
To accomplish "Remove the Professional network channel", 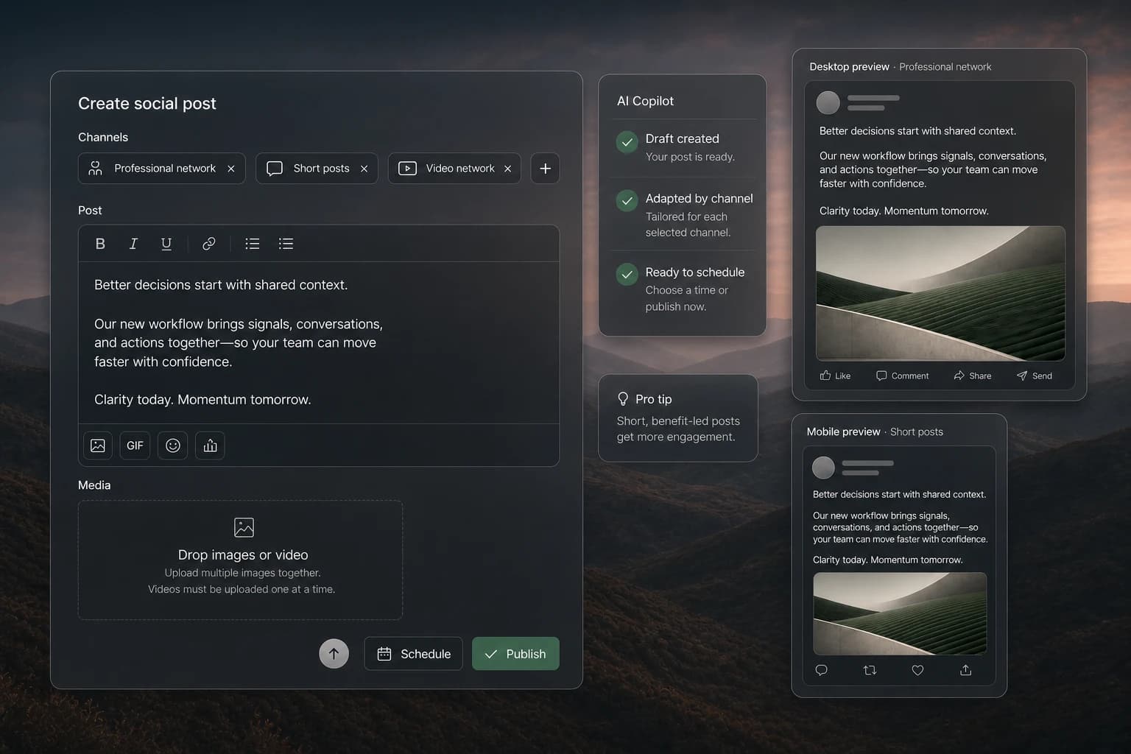I will pos(231,169).
